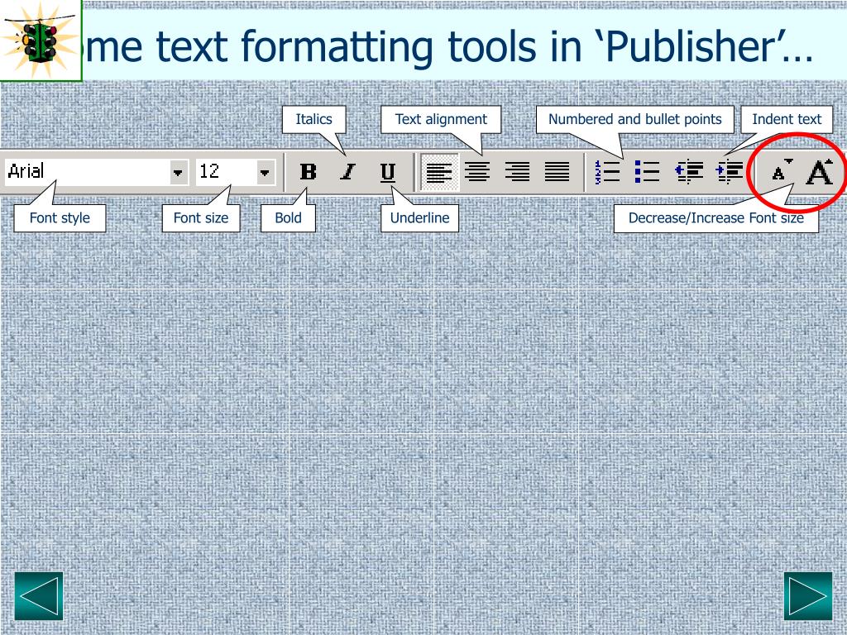
Task: Increase text indent icon
Action: pos(730,172)
